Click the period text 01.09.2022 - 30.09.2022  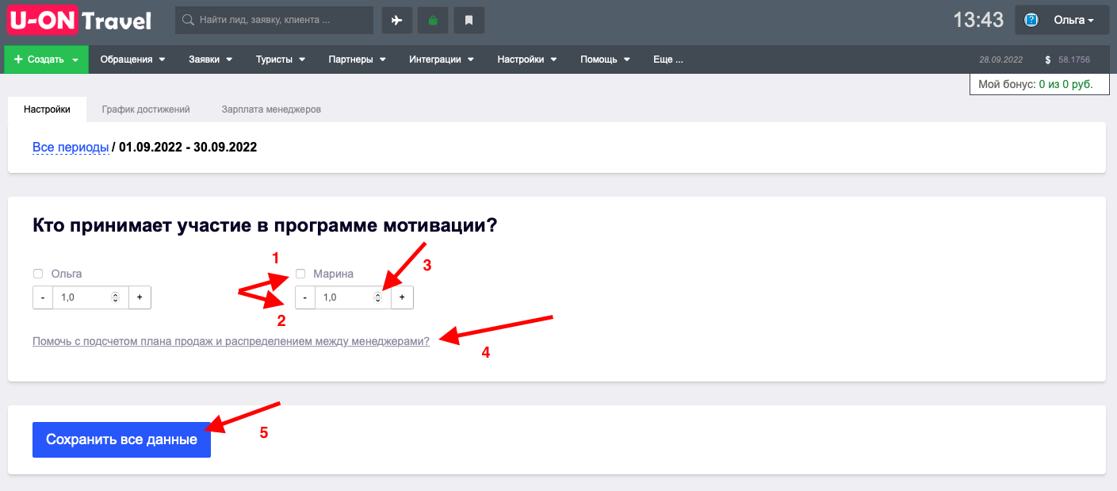tap(188, 148)
